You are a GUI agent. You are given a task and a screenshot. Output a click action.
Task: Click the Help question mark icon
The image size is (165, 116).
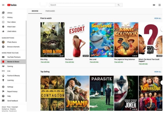3,96
